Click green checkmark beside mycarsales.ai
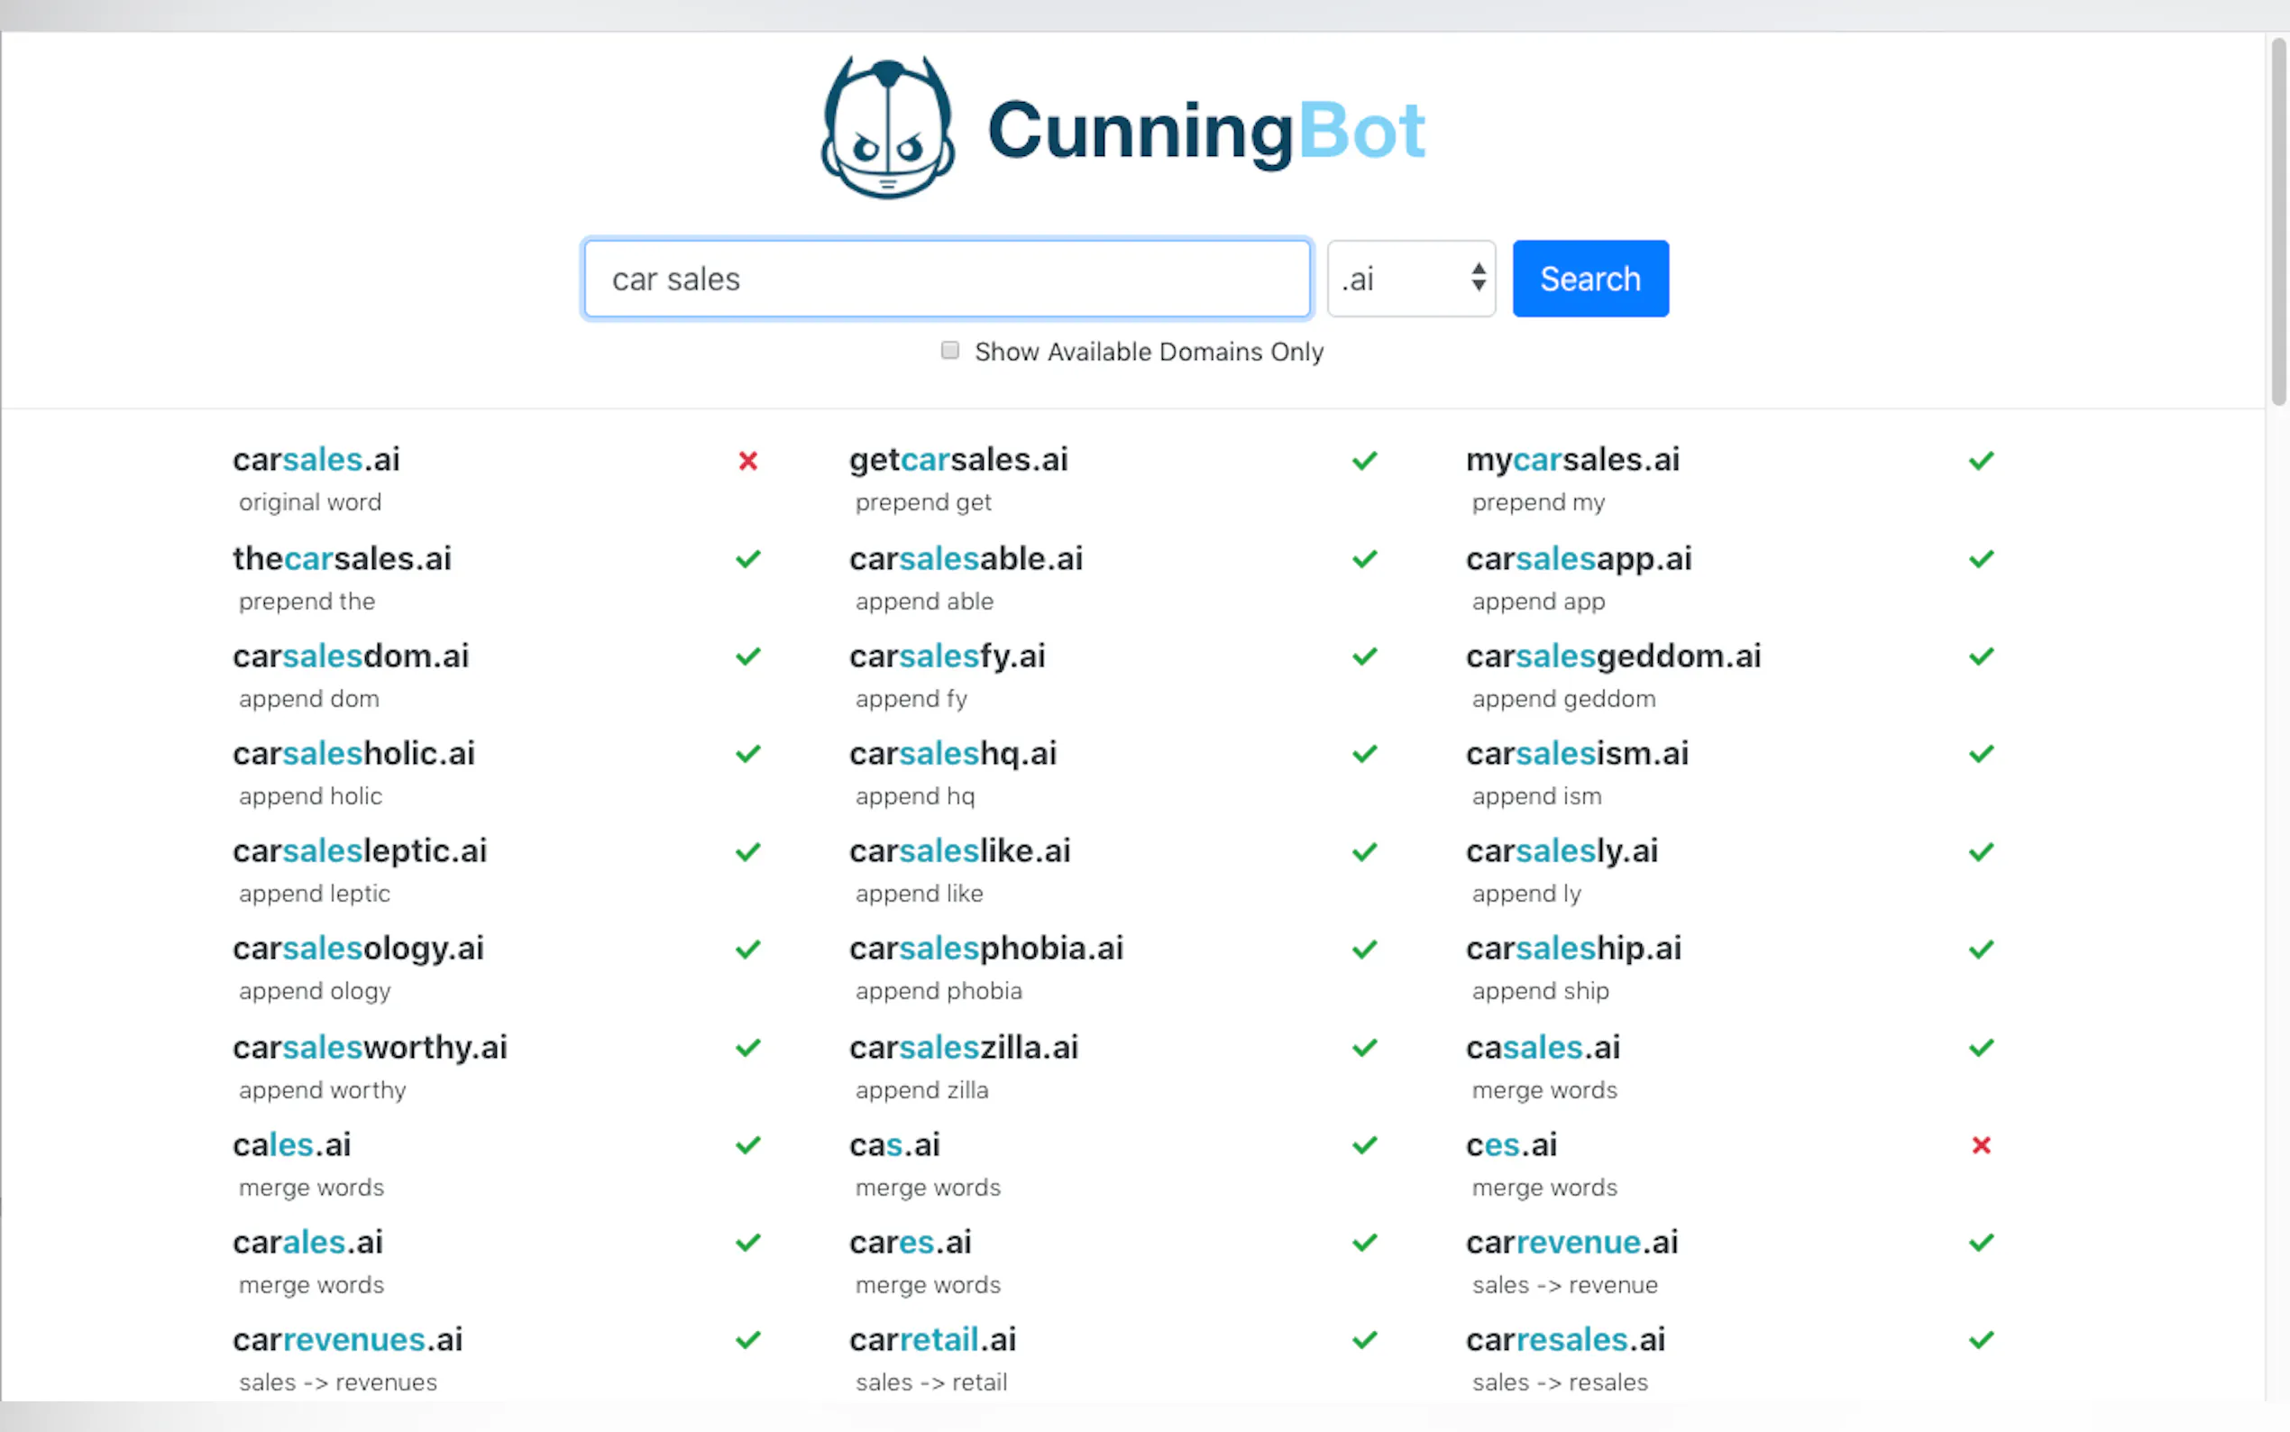Viewport: 2290px width, 1432px height. 1981,461
